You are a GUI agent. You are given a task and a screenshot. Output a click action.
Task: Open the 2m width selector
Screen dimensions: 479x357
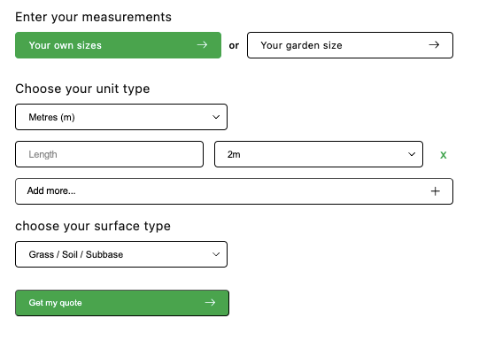[x=319, y=154]
